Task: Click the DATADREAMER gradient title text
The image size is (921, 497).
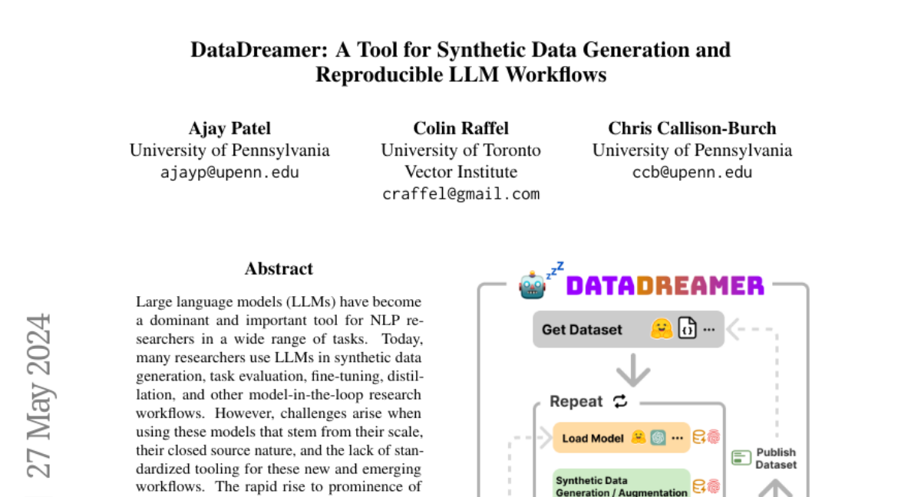Action: point(665,285)
